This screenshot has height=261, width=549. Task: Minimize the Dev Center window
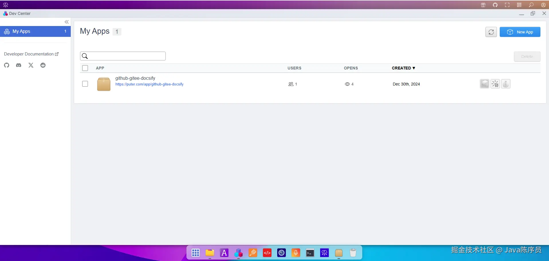tap(522, 14)
